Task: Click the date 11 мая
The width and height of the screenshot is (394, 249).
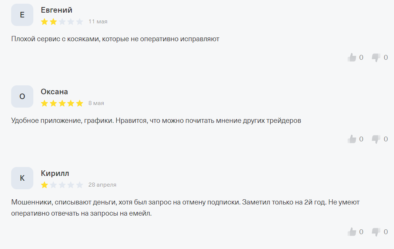Action: pyautogui.click(x=98, y=22)
